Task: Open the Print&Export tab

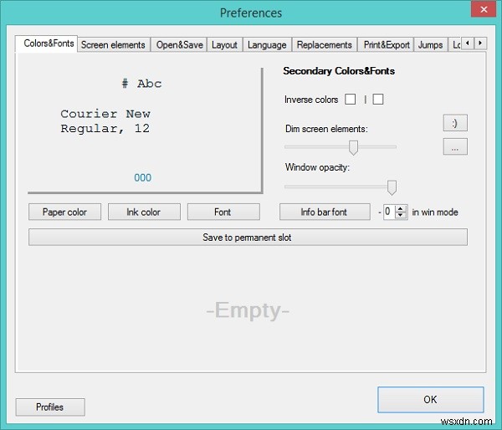Action: pos(386,45)
